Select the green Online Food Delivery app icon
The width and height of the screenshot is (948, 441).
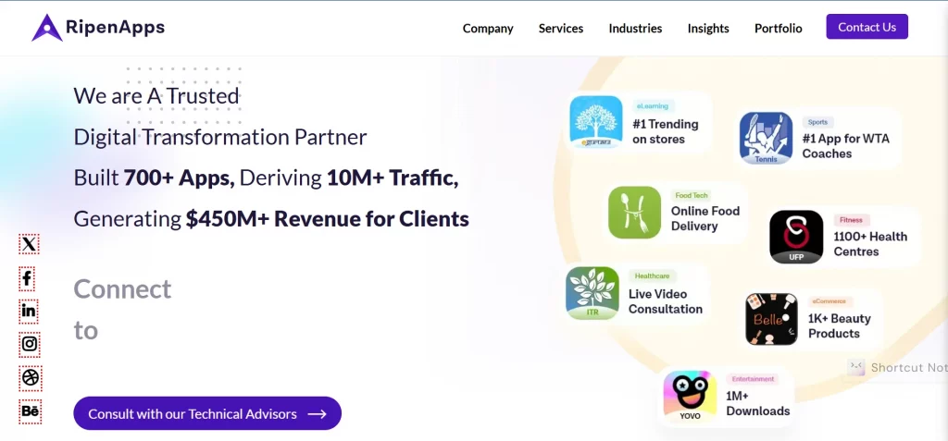(634, 213)
